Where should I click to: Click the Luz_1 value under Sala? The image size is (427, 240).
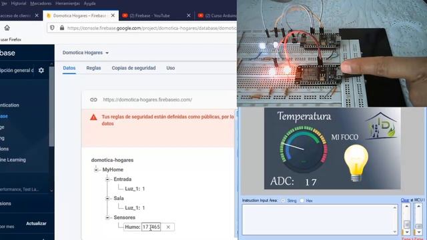tap(143, 208)
